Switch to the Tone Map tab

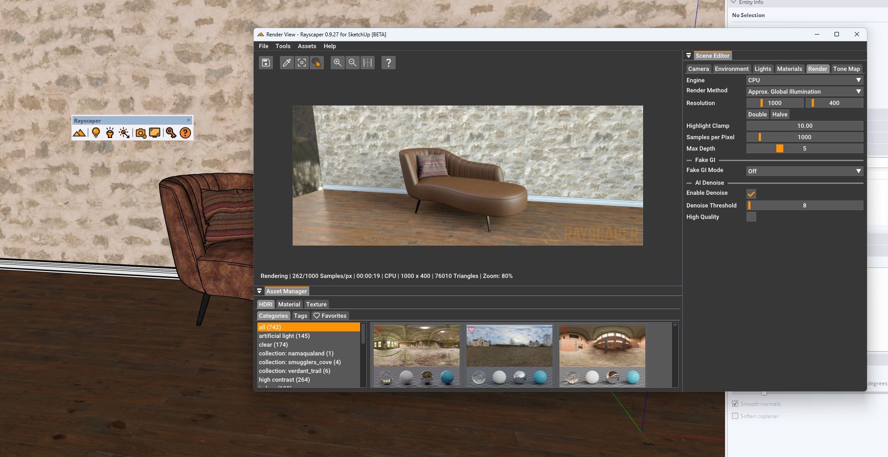[x=846, y=69]
